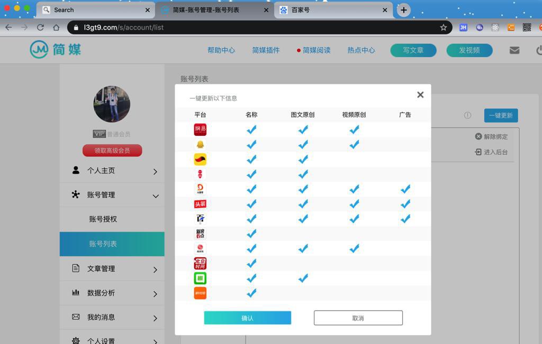Toggle the 大鱼号 row 视频原创 checkmark
542x344 pixels.
354,189
